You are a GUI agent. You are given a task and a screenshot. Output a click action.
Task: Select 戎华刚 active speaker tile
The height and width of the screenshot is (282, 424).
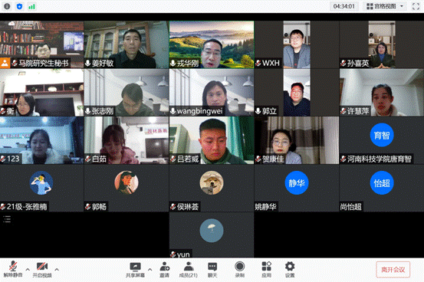click(x=212, y=44)
